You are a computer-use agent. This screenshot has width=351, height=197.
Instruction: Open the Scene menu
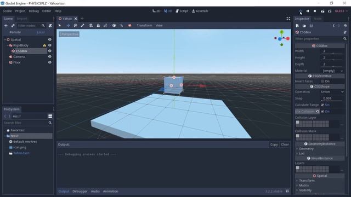[7, 11]
